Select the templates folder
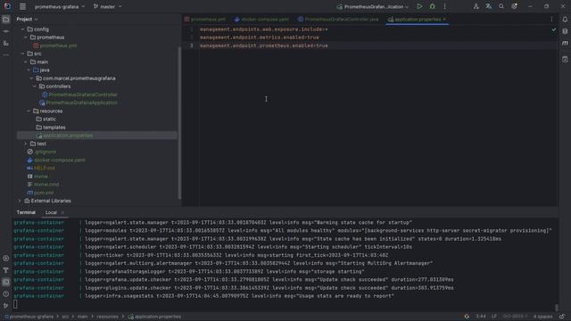The image size is (571, 321). coord(54,128)
